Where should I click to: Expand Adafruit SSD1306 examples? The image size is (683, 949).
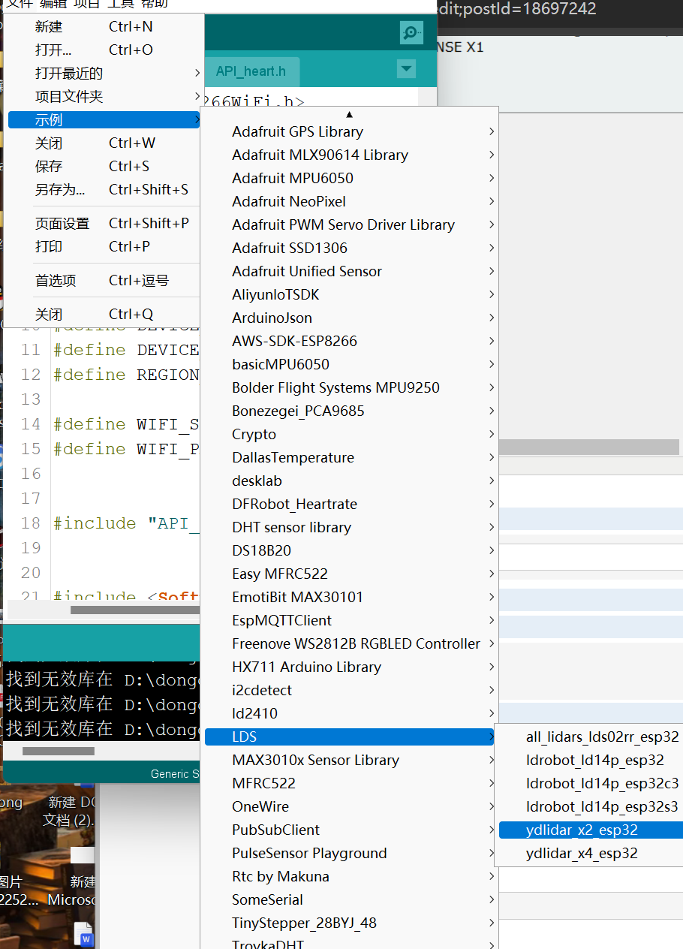[x=349, y=249]
